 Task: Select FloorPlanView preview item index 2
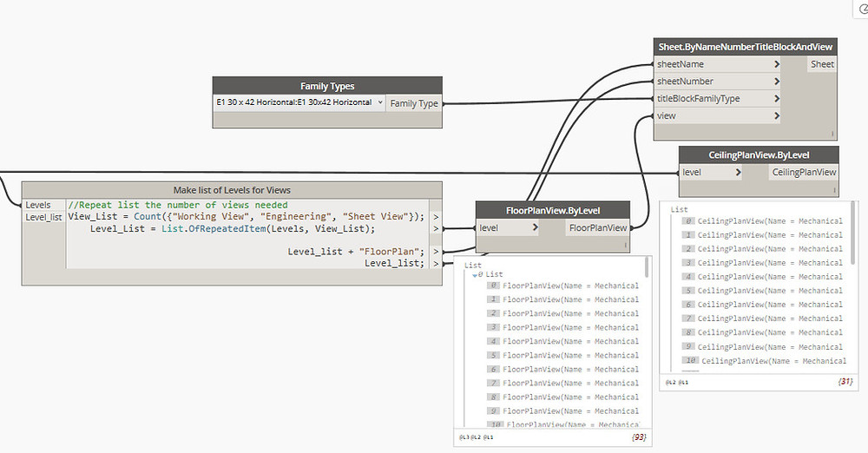click(562, 313)
